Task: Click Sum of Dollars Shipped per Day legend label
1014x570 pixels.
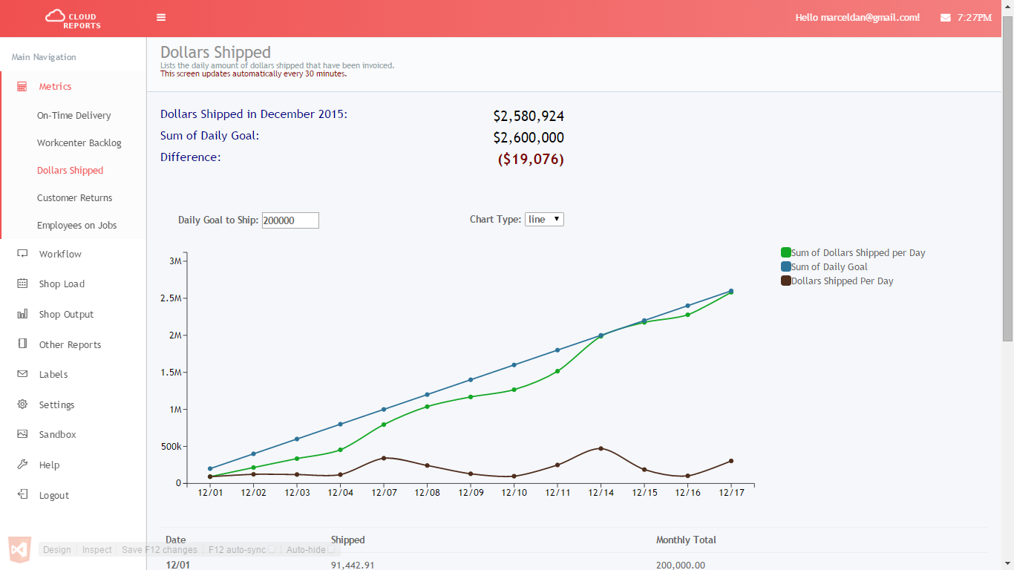Action: tap(858, 253)
